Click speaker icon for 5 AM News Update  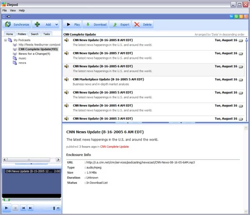[67, 93]
